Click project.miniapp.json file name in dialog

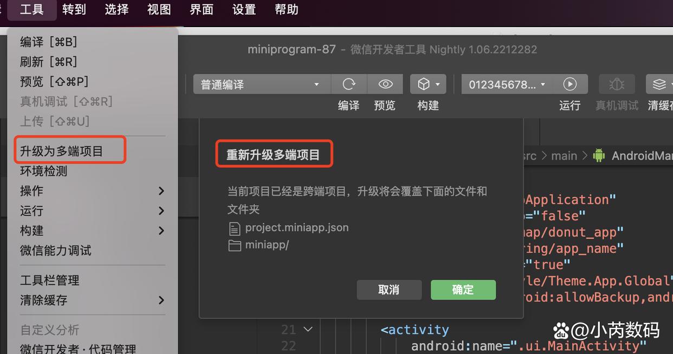(297, 227)
